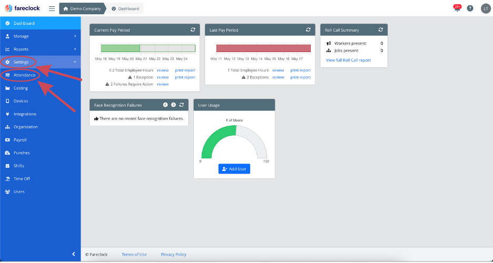Screen dimensions: 493x263
Task: Click the Time Off umbrella icon
Action: click(x=7, y=179)
